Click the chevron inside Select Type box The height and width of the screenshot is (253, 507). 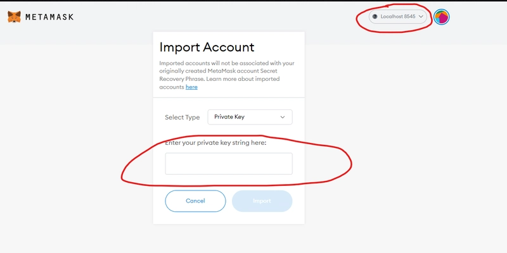point(282,117)
